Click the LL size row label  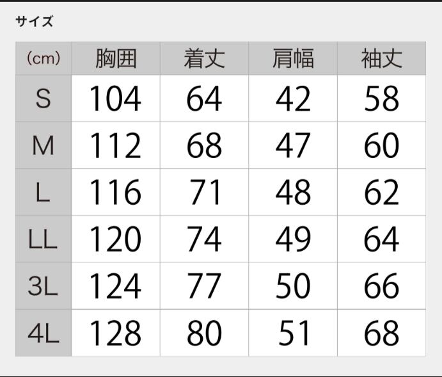point(43,239)
